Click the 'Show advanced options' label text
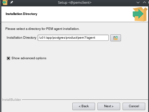The width and height of the screenshot is (149, 112). click(x=29, y=58)
